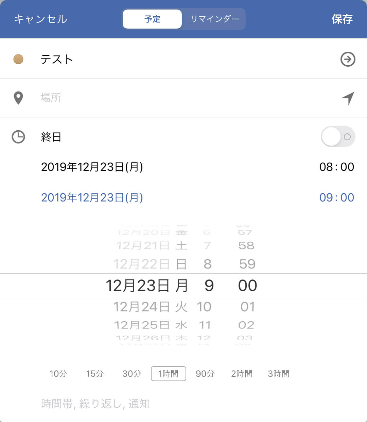Select 12月24日 火 in the date wheel
This screenshot has width=367, height=422.
tap(150, 307)
